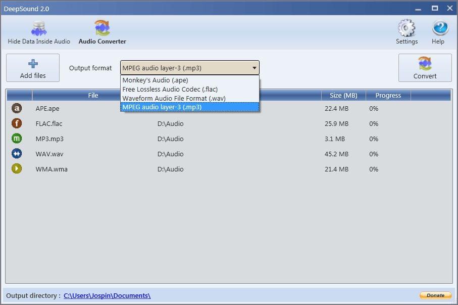This screenshot has height=305, width=458.
Task: Sort list by Size (MB) column
Action: 343,95
